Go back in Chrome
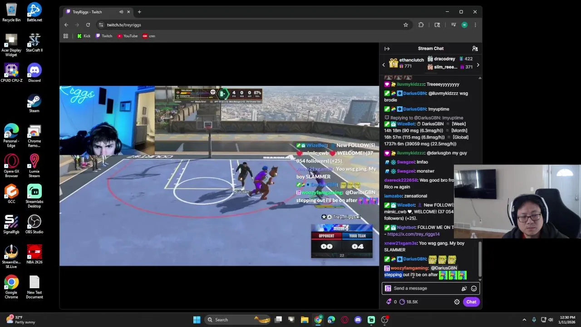The width and height of the screenshot is (581, 327). (66, 25)
